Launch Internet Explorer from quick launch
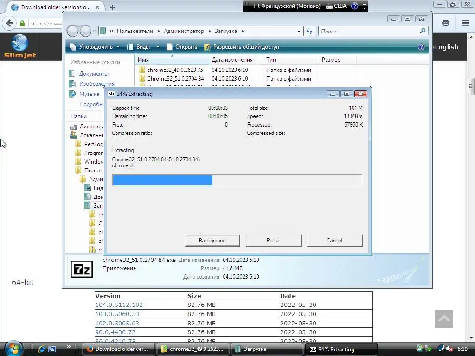 coord(41,349)
